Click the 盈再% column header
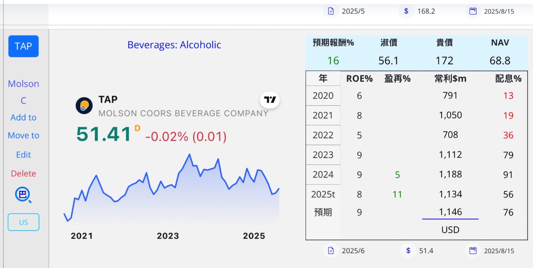This screenshot has height=268, width=533. (x=397, y=79)
